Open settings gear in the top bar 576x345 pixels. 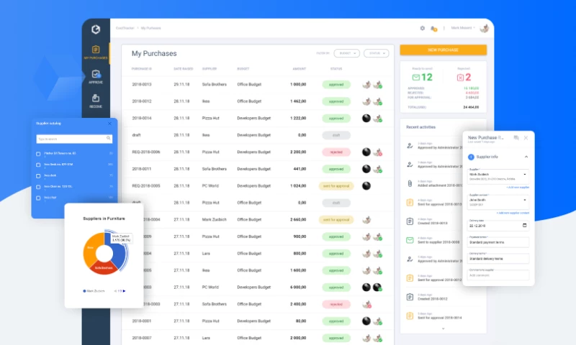(x=423, y=28)
